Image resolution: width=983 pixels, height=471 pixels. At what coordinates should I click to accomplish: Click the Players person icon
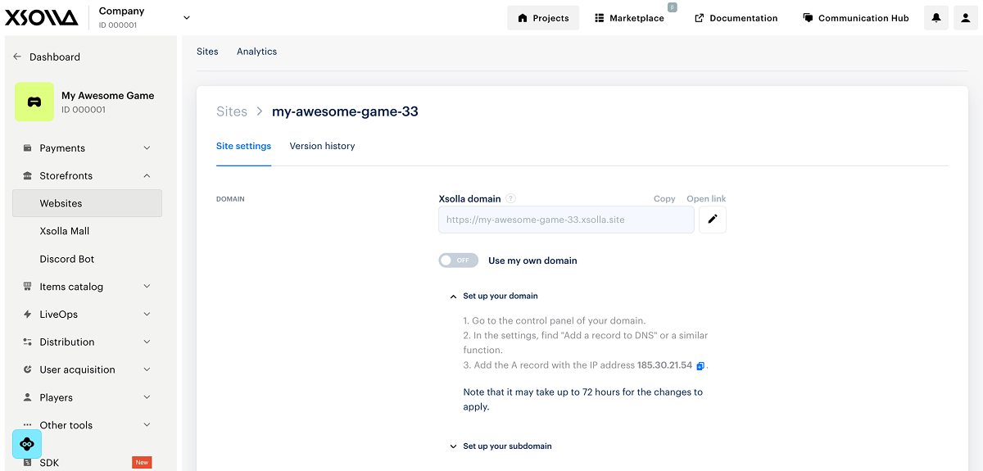pos(28,398)
